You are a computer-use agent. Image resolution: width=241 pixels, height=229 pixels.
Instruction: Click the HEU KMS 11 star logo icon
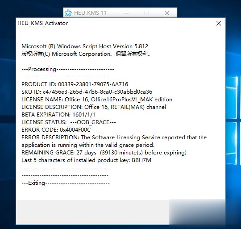click(x=68, y=13)
